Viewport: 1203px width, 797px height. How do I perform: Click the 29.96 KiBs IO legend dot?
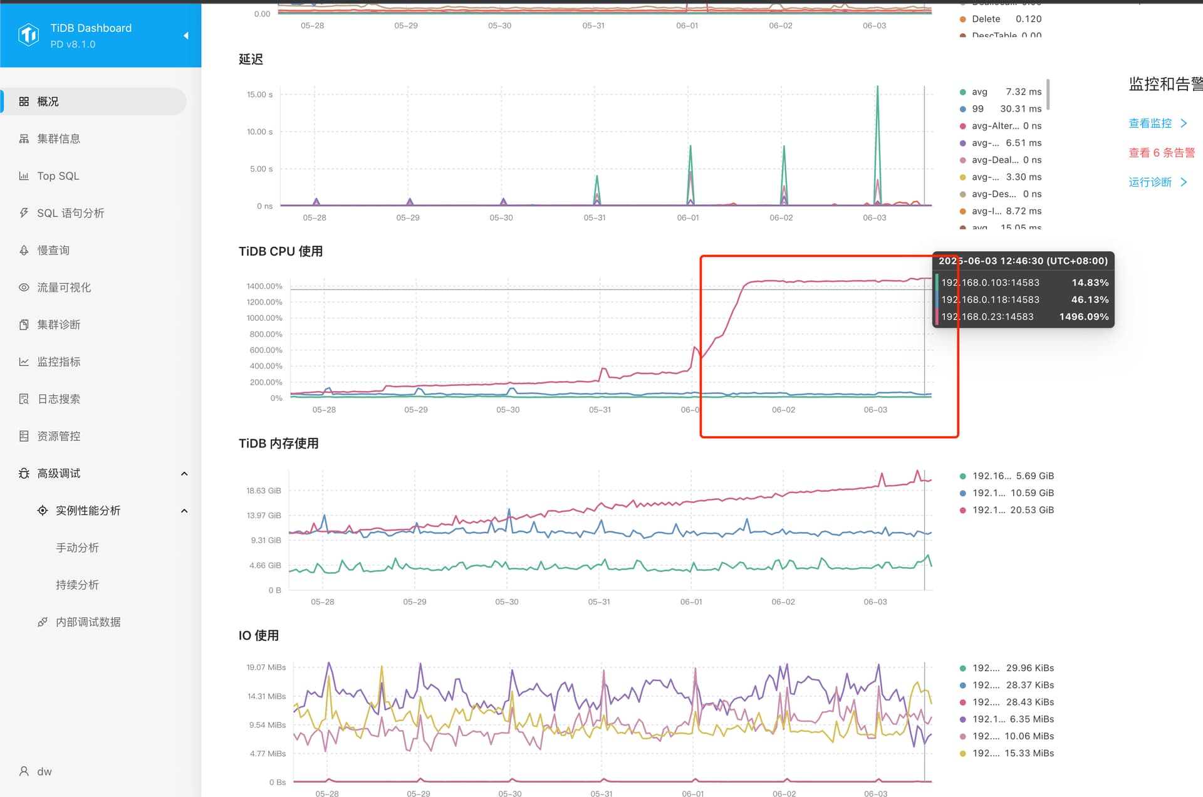pos(963,669)
